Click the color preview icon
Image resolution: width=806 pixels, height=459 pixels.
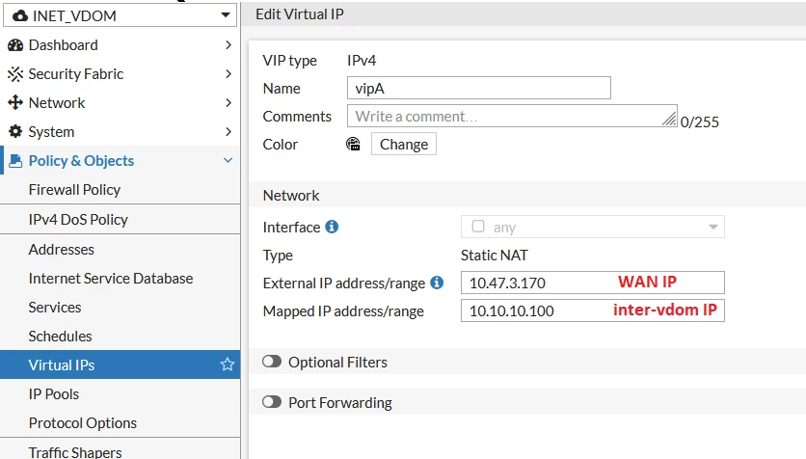(x=353, y=144)
